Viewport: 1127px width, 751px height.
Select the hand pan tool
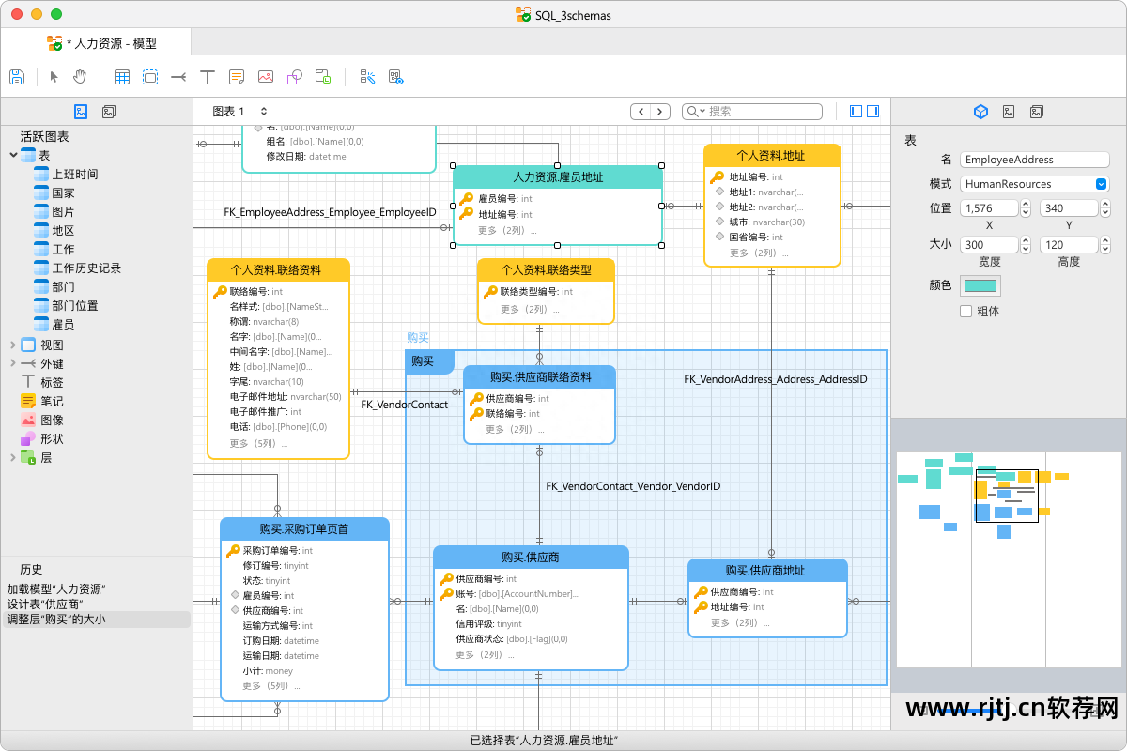pyautogui.click(x=80, y=77)
